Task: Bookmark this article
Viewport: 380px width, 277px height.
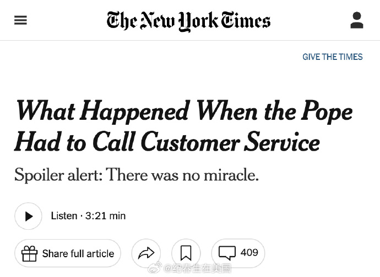Action: pyautogui.click(x=186, y=253)
